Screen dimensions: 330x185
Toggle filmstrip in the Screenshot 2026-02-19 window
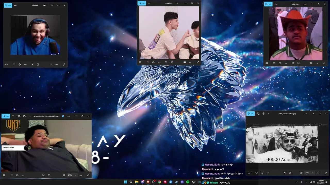click(x=4, y=175)
